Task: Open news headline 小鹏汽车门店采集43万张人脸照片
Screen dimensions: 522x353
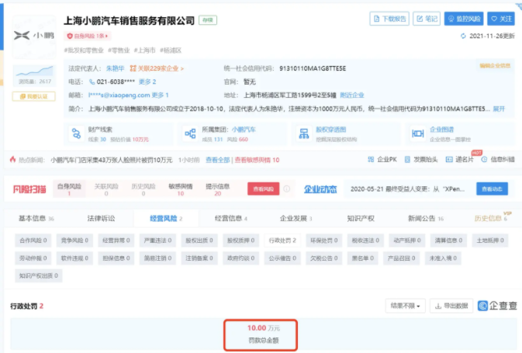Action: coord(111,160)
